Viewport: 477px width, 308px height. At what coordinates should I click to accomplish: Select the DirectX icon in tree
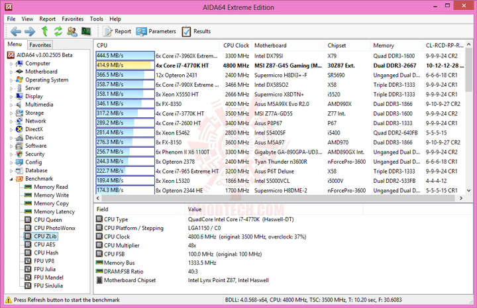click(19, 129)
